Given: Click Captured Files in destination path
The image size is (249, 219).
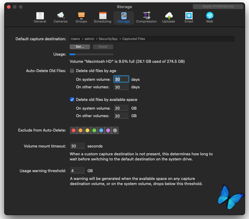Looking at the screenshot, I should coord(134,39).
